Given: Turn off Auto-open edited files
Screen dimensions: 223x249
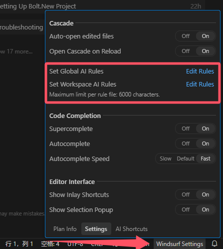Looking at the screenshot, I should coord(186,36).
